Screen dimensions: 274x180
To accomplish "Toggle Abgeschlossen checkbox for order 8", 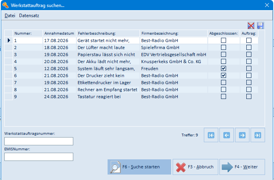I will click(223, 90).
